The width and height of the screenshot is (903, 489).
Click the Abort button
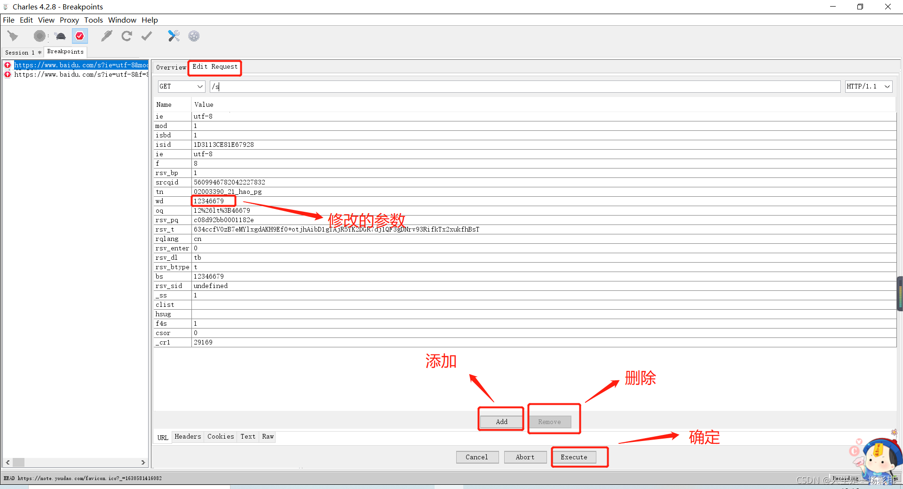coord(525,457)
